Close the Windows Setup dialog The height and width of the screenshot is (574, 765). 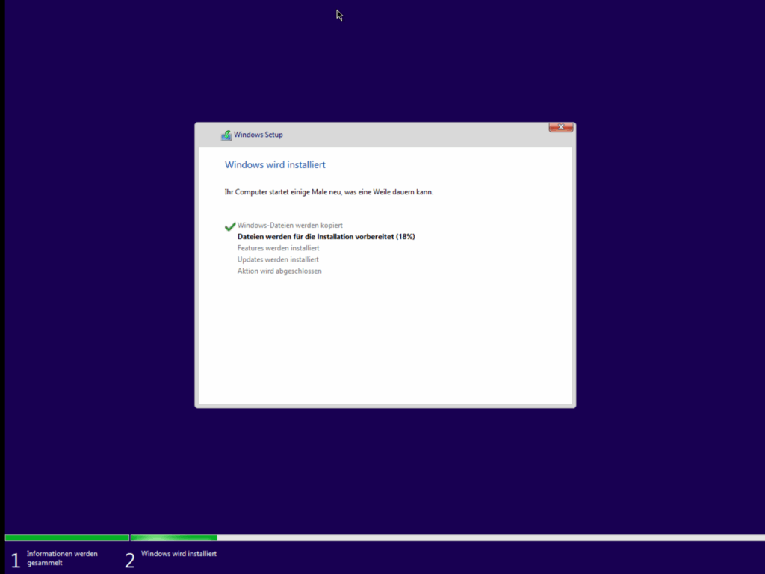click(560, 127)
